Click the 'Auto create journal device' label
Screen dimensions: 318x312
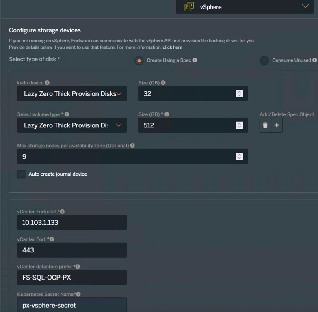coord(58,174)
